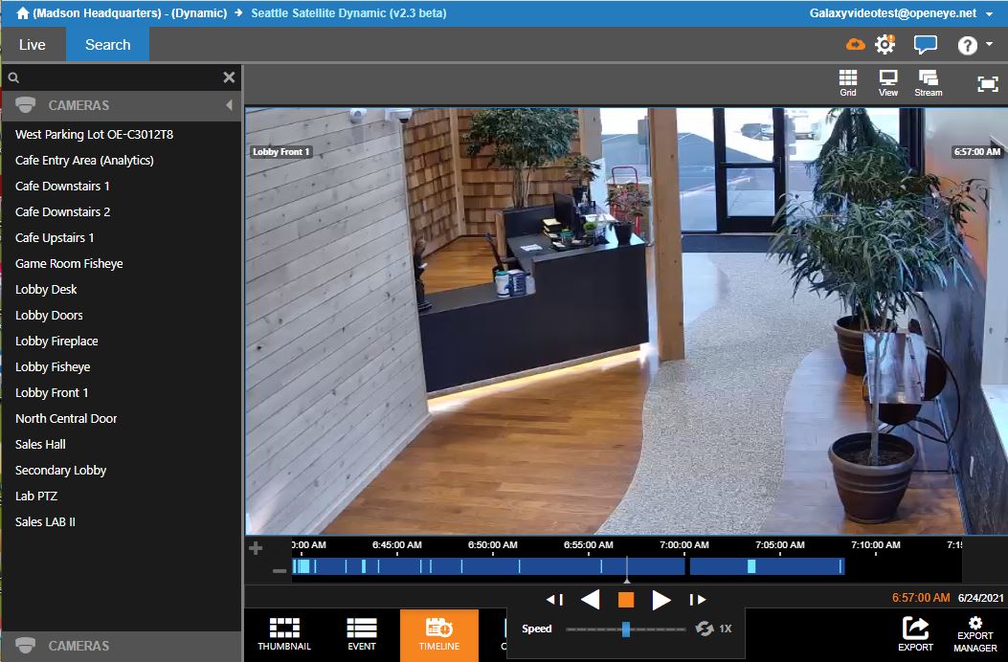
Task: Open the help menu dropdown
Action: pos(974,44)
